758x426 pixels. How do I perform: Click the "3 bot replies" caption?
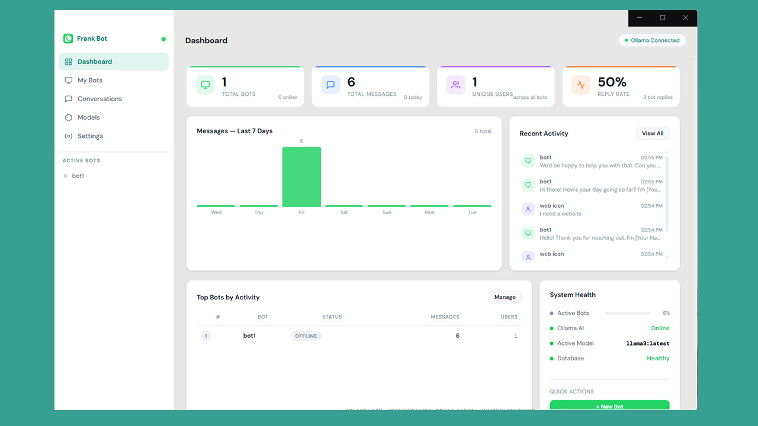click(658, 98)
